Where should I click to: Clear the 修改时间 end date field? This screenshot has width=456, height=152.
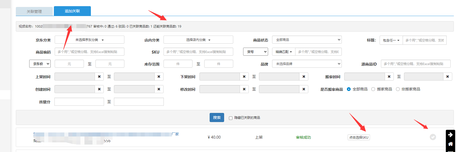tap(303, 89)
